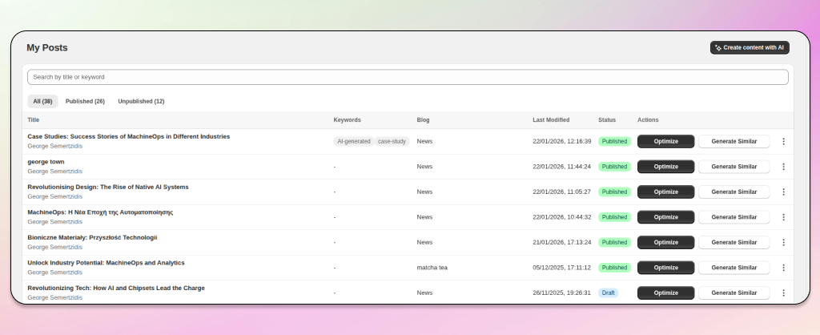Select the Unpublished (12) tab
Image resolution: width=820 pixels, height=335 pixels.
click(x=141, y=102)
